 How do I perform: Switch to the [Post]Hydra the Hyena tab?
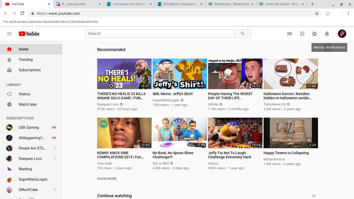click(180, 4)
